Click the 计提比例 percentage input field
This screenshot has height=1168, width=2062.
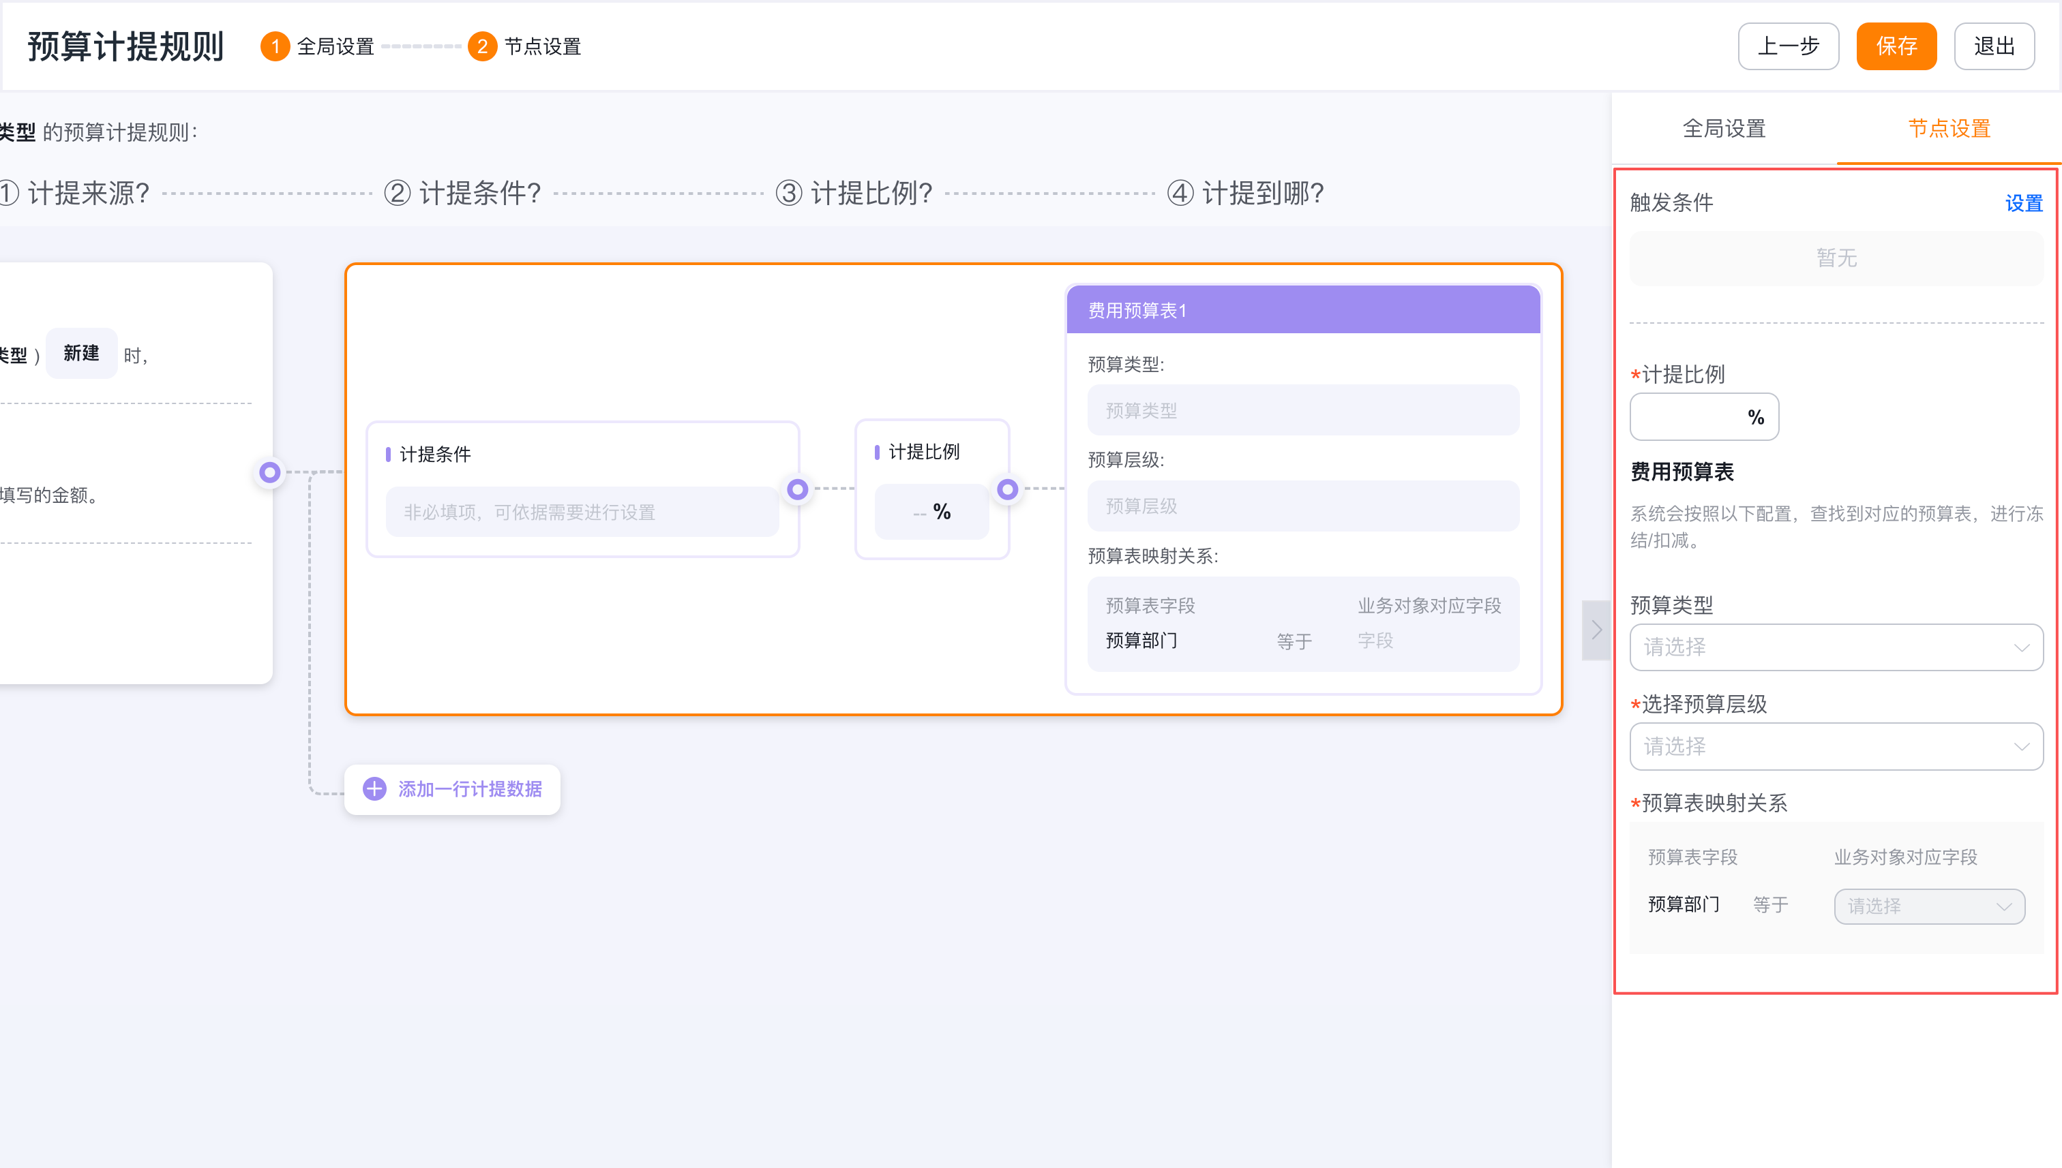[1704, 416]
